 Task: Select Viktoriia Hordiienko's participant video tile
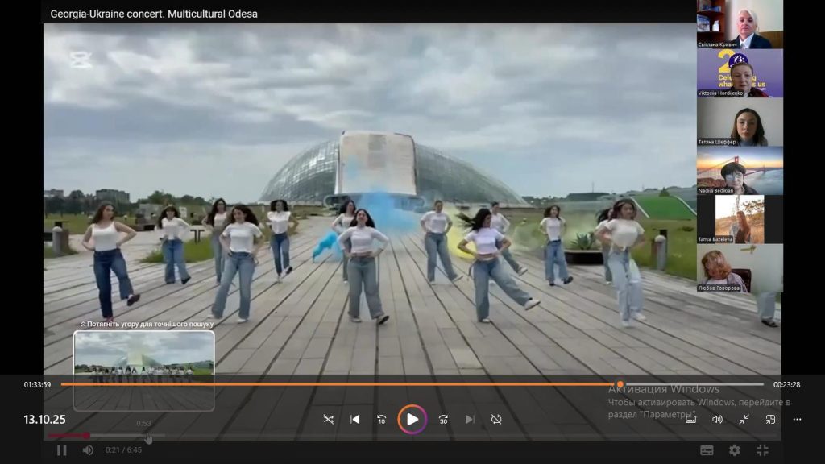click(740, 73)
